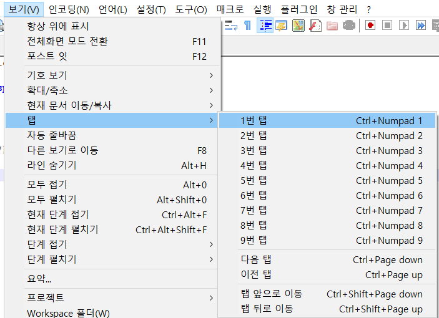The height and width of the screenshot is (318, 439).
Task: Open the 매크로 menu
Action: point(230,9)
